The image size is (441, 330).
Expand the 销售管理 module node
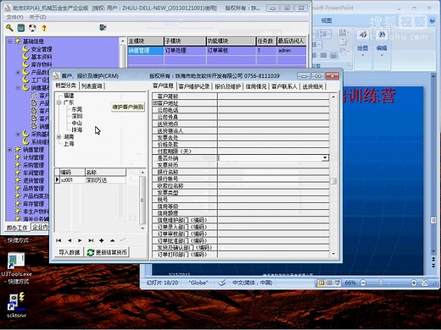pos(9,150)
